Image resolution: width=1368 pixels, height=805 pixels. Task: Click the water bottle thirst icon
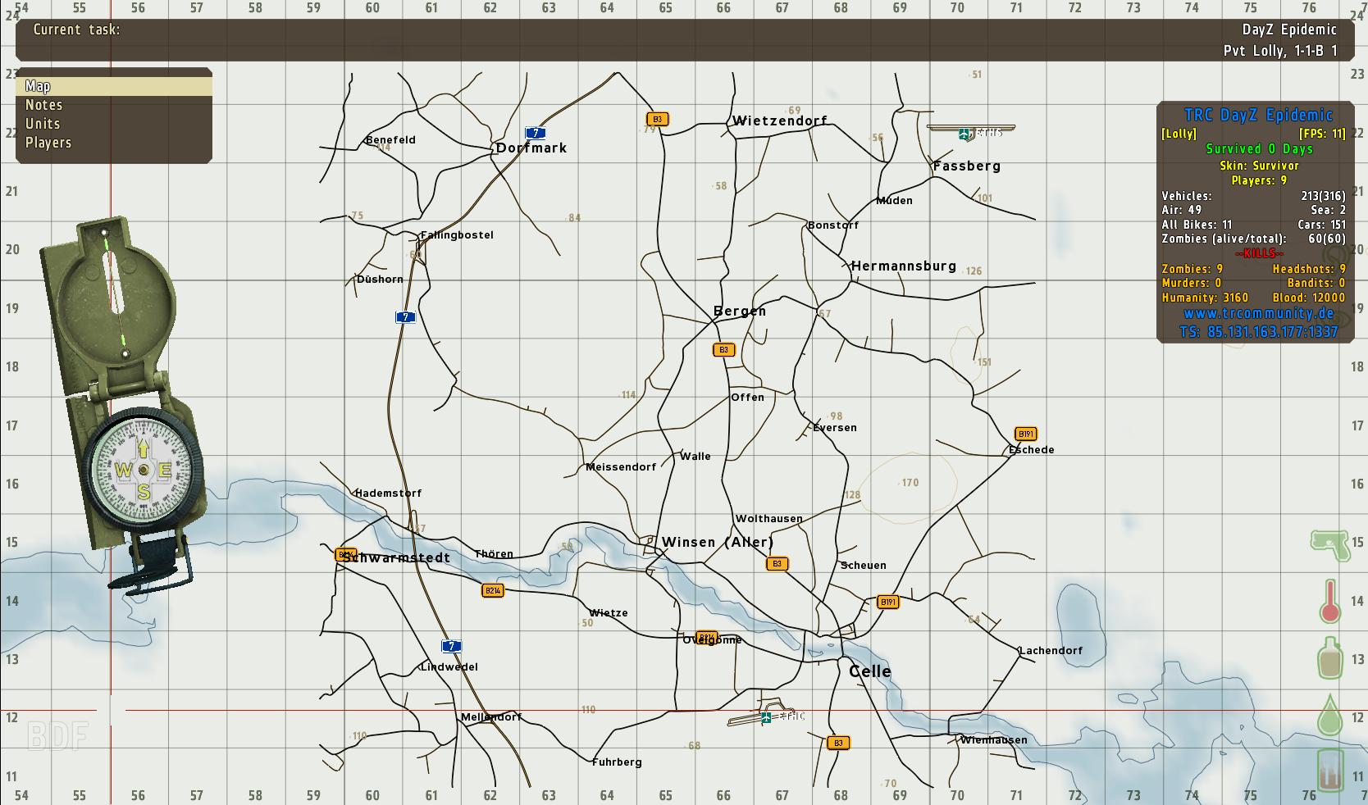pos(1330,657)
